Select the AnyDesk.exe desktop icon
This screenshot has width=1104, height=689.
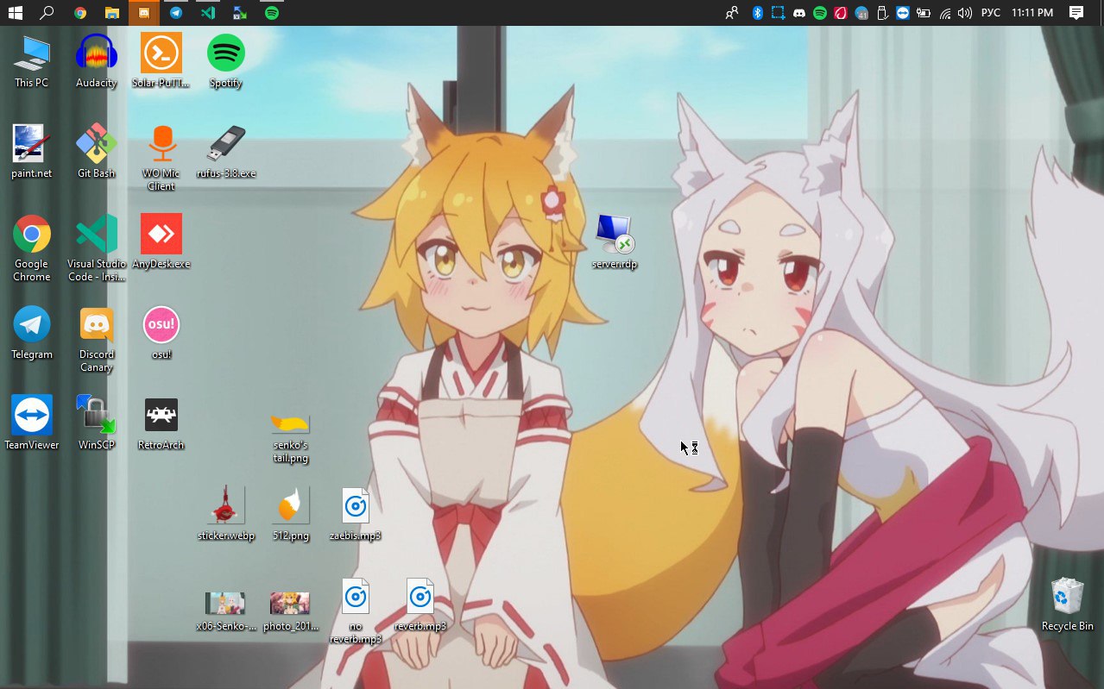161,242
